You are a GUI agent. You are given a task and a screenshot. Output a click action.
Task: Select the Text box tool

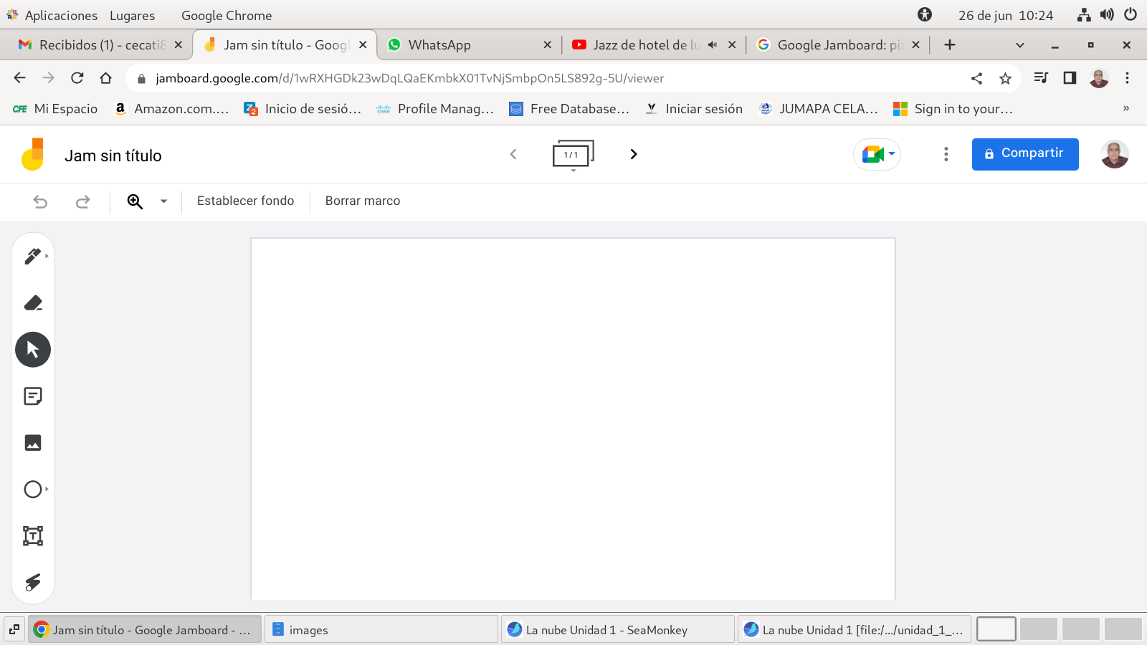pyautogui.click(x=33, y=536)
